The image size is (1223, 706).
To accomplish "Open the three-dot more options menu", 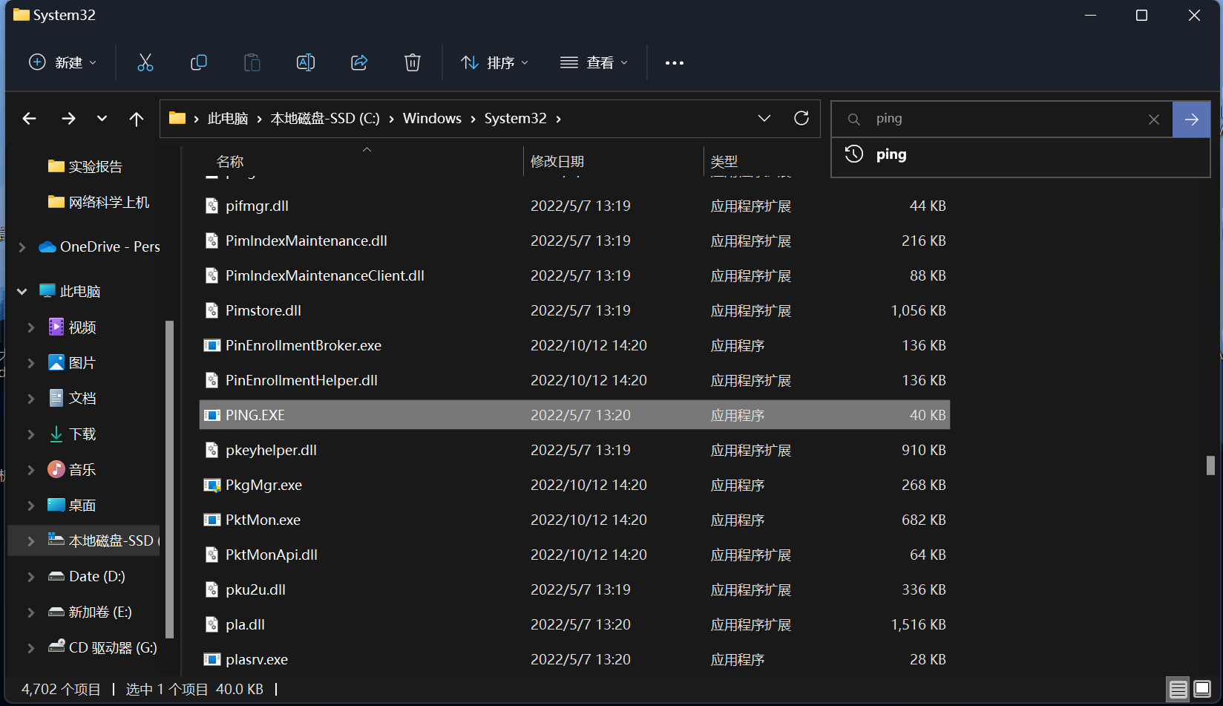I will tap(675, 63).
